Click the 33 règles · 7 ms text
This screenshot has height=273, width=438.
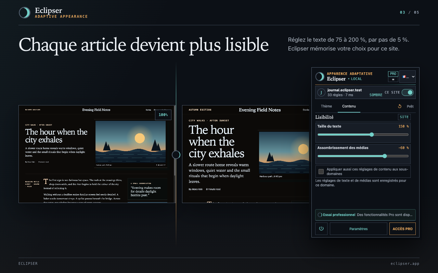pos(340,95)
